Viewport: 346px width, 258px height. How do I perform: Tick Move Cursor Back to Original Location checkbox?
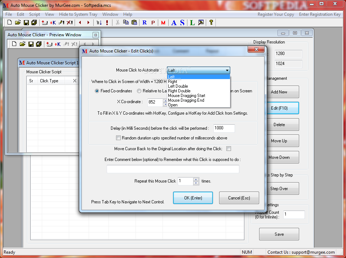pyautogui.click(x=229, y=149)
